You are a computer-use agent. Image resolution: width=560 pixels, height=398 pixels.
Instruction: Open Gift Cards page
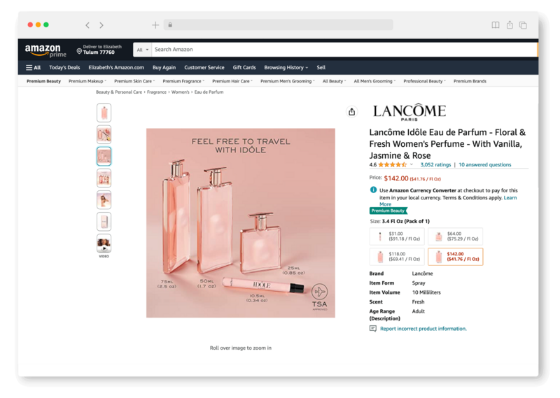point(244,67)
